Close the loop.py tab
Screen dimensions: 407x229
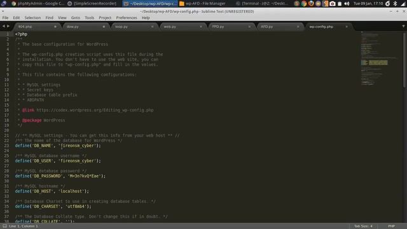tap(153, 27)
